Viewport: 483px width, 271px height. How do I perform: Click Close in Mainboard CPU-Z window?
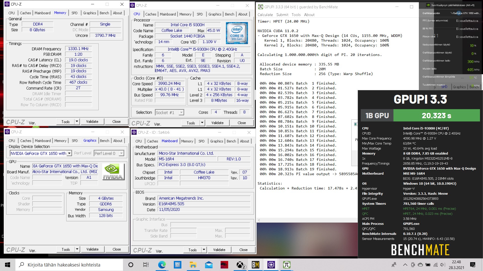pos(244,250)
